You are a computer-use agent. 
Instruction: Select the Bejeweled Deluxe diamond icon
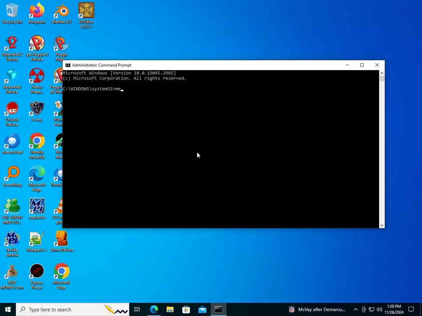12,81
